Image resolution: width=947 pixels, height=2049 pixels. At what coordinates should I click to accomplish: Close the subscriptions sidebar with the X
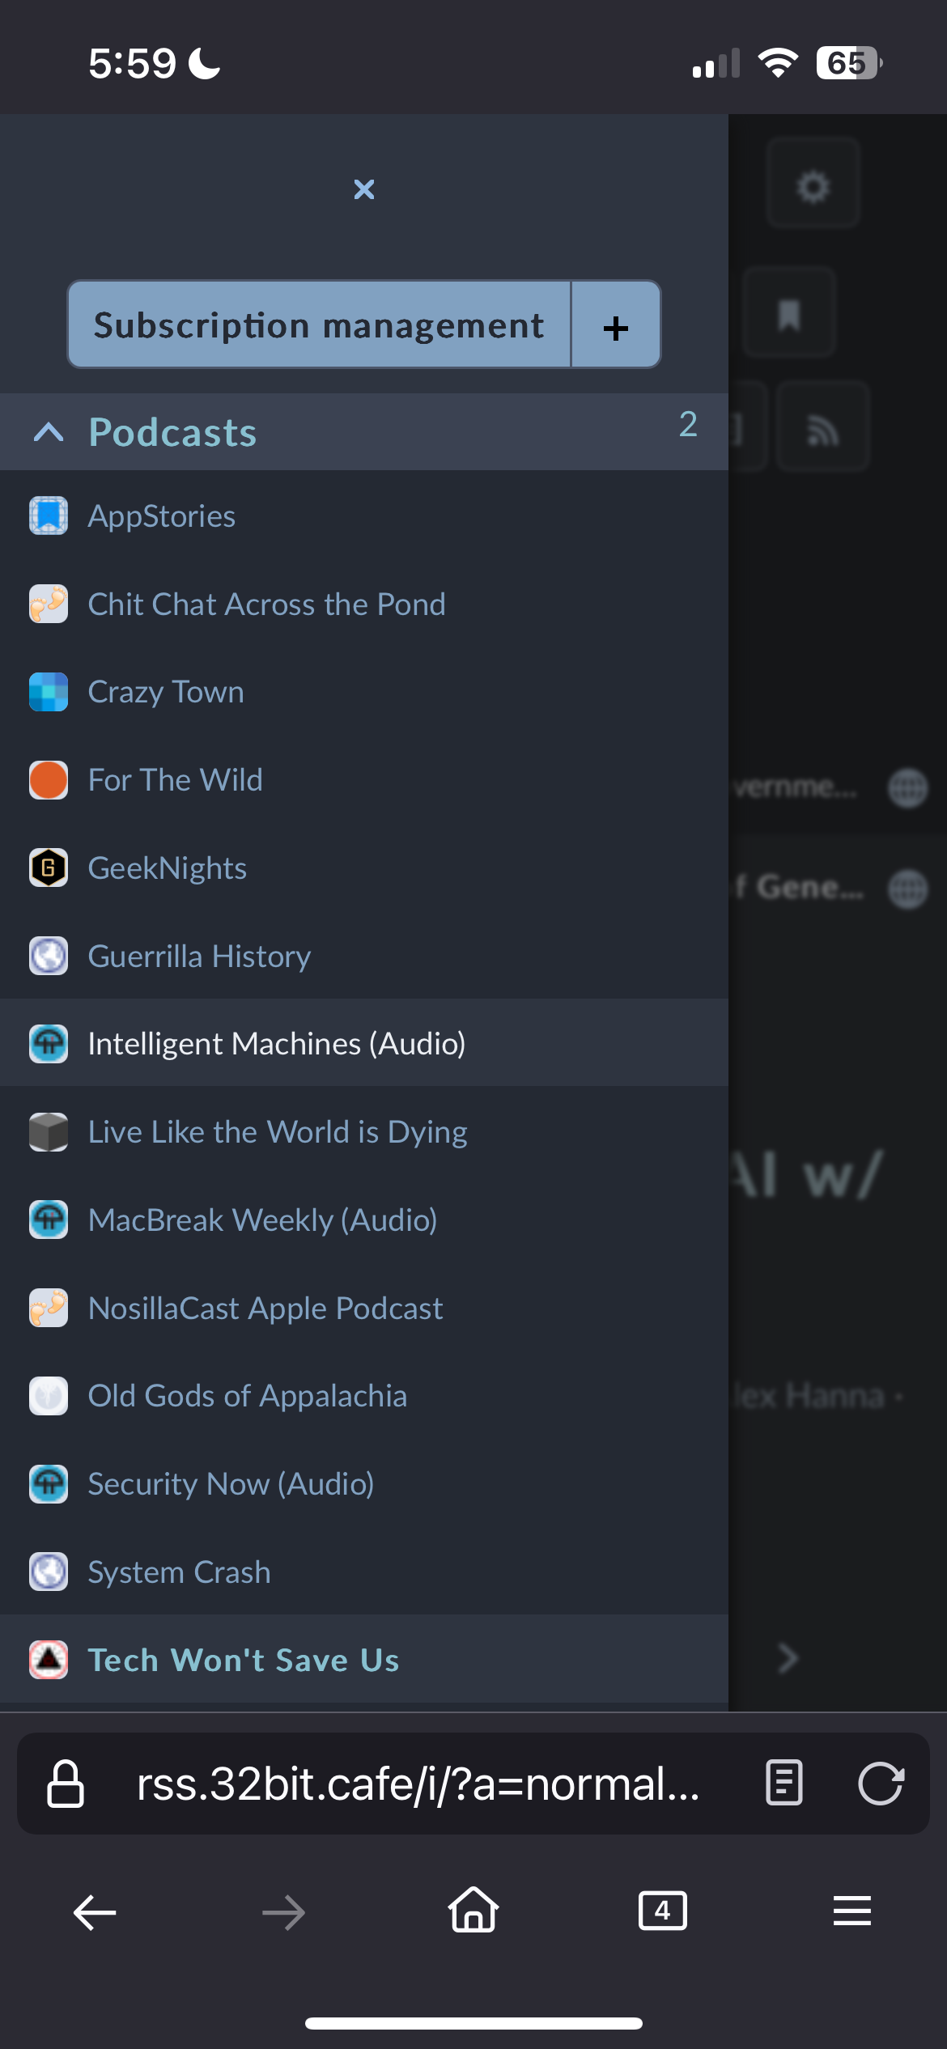363,189
